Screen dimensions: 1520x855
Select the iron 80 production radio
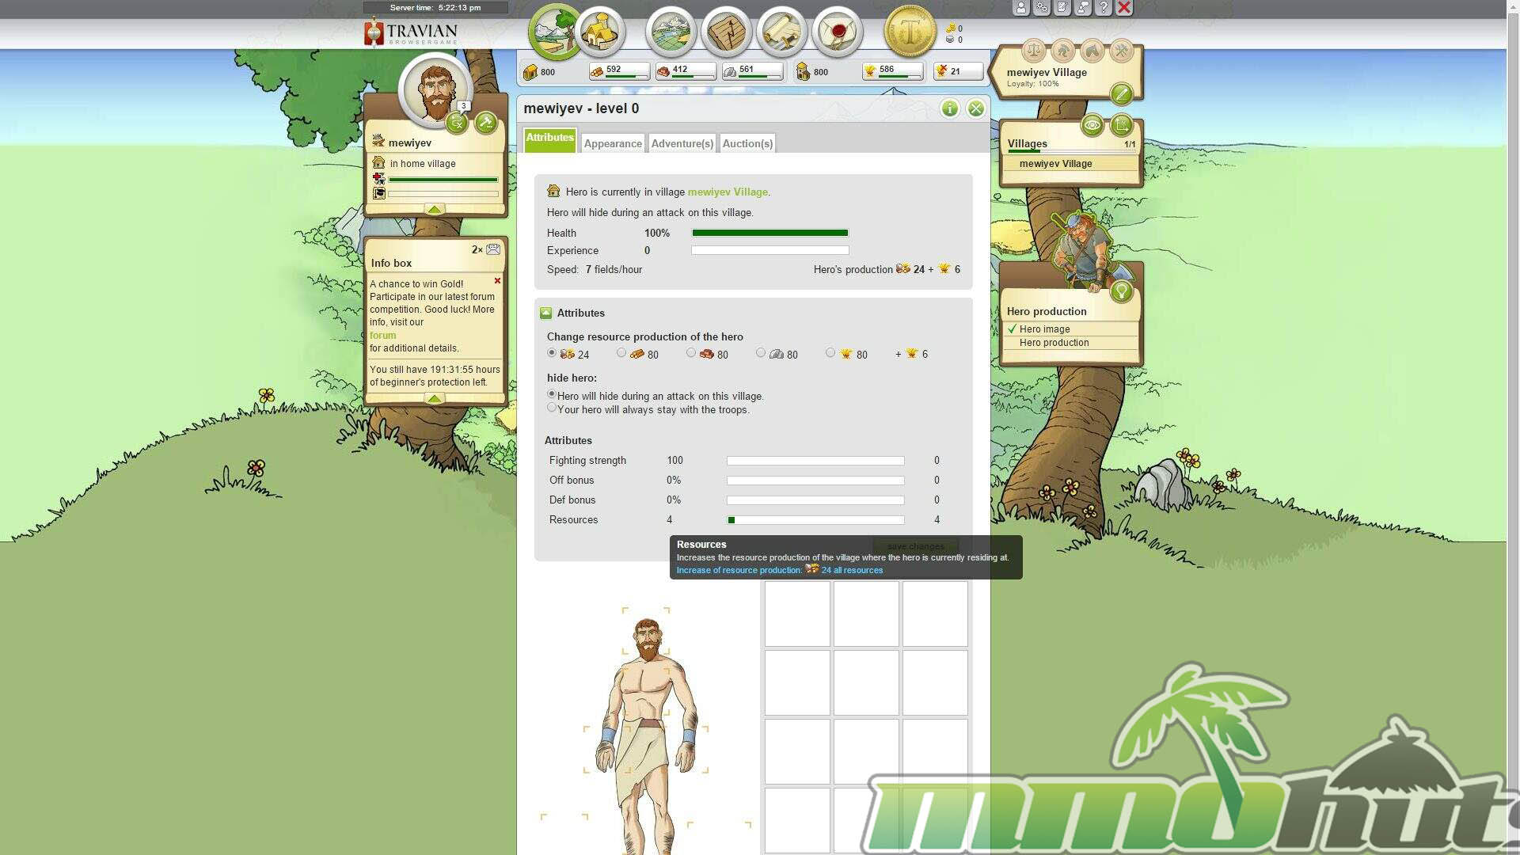(x=761, y=353)
